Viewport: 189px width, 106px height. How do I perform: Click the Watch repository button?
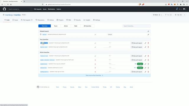tap(156, 15)
